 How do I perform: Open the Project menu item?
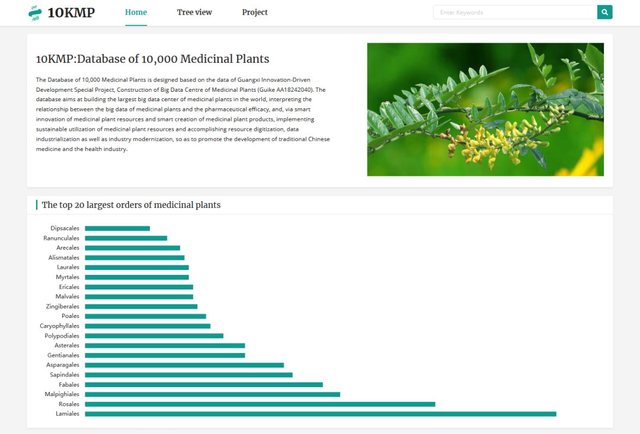click(255, 12)
